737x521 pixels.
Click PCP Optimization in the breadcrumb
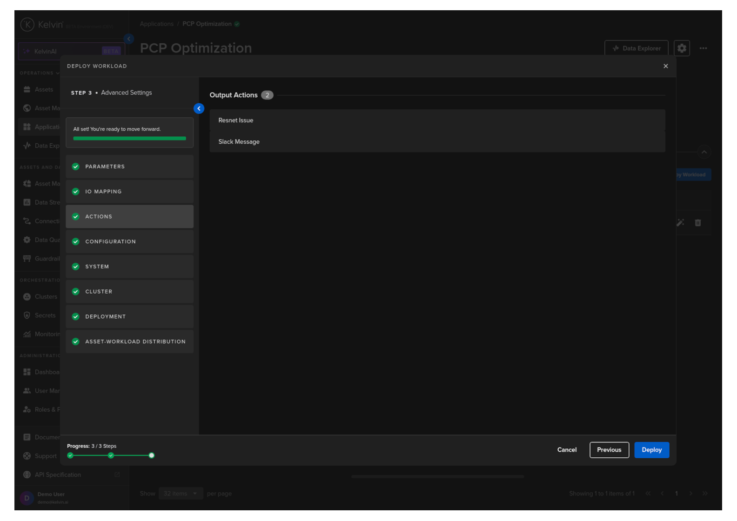(x=207, y=24)
